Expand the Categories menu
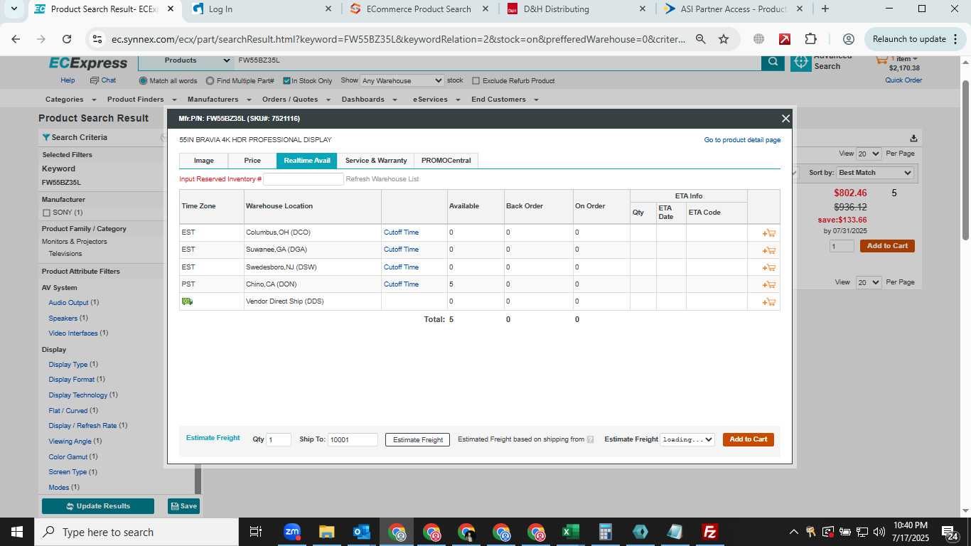The height and width of the screenshot is (546, 971). click(69, 100)
